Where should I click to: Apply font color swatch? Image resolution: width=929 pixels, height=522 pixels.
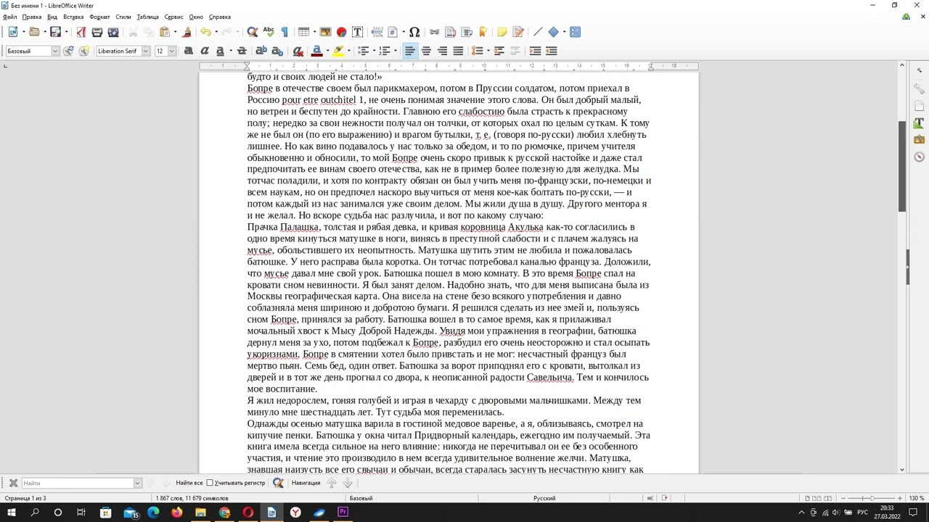316,51
